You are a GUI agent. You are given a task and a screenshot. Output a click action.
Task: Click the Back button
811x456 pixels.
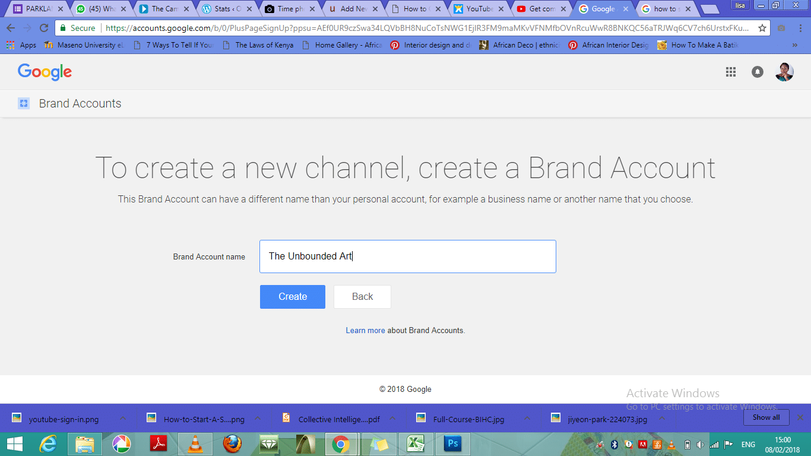coord(362,297)
